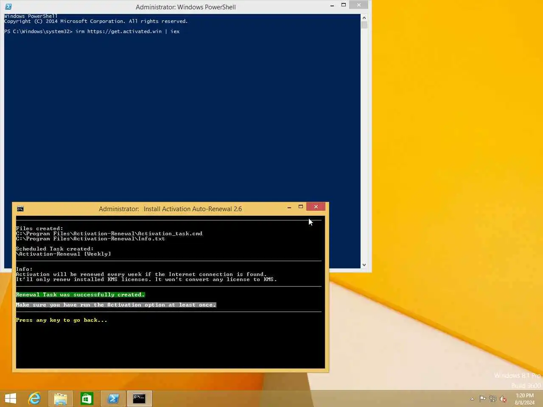This screenshot has width=543, height=407.
Task: Open File Explorer from taskbar
Action: [61, 399]
